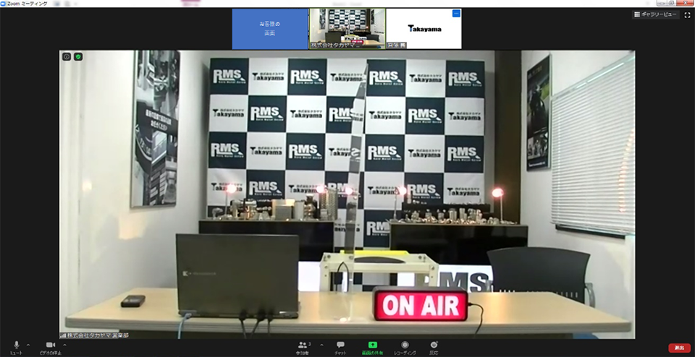The image size is (695, 357).
Task: Open video options arrow beside camera
Action: [x=64, y=345]
